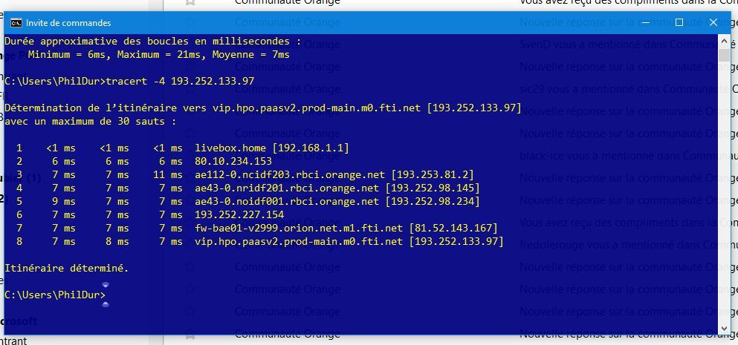Star the bottom Communauté Orange email
Image resolution: width=738 pixels, height=345 pixels.
click(x=190, y=335)
